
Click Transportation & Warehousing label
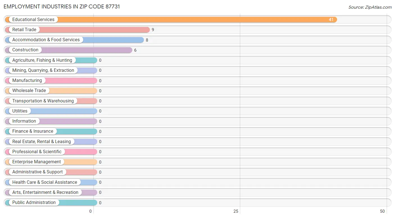(x=43, y=101)
